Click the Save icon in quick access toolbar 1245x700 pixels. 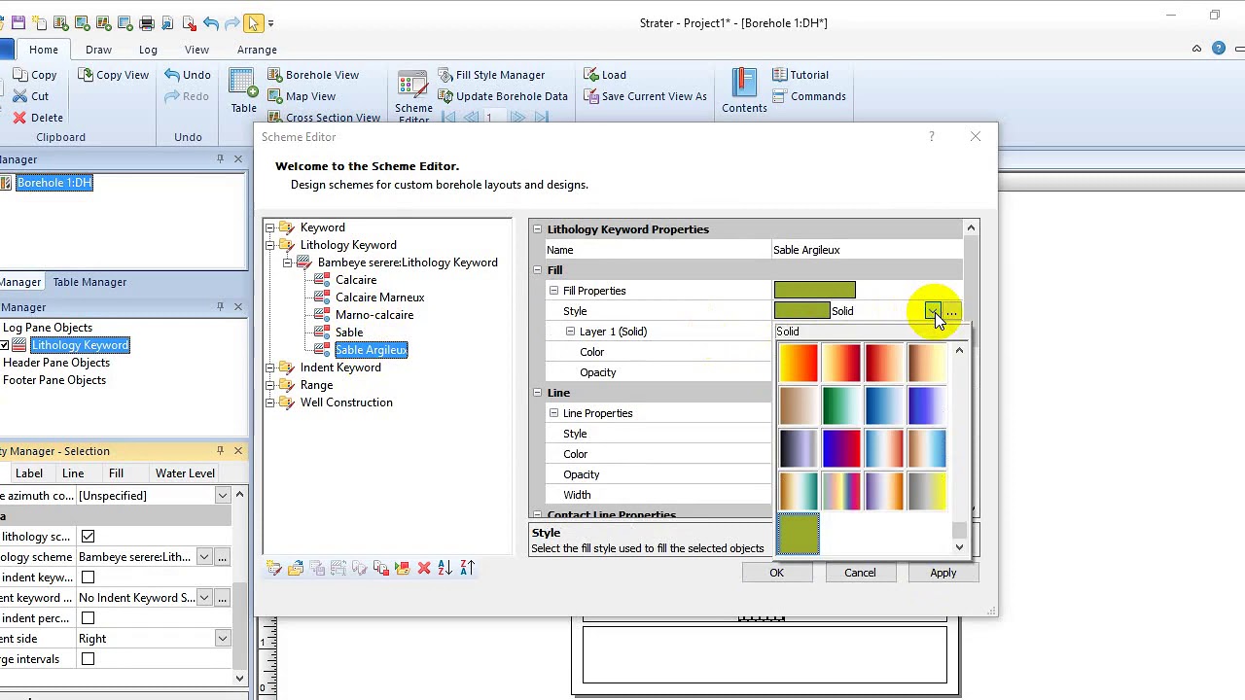(x=18, y=22)
